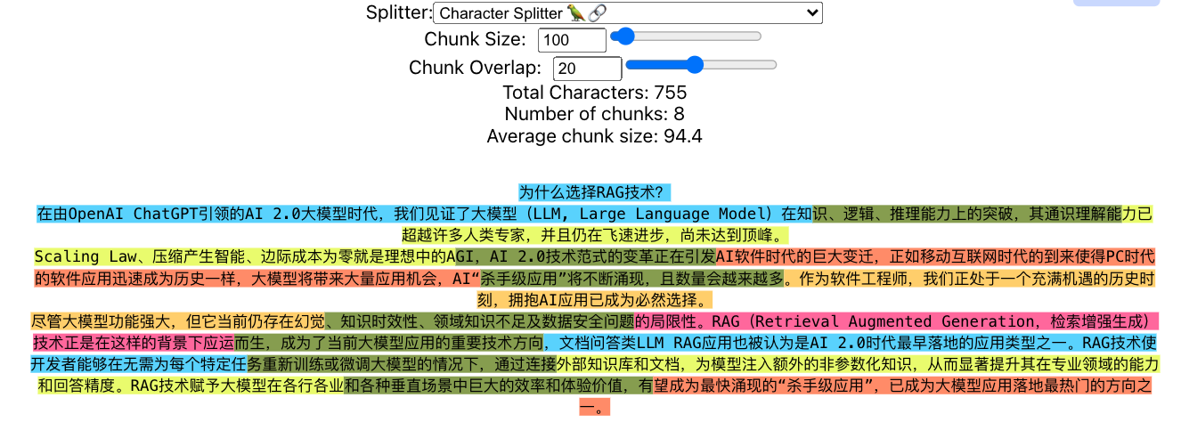This screenshot has height=422, width=1181.
Task: Click the parrot emoji in Splitter selection
Action: (576, 12)
